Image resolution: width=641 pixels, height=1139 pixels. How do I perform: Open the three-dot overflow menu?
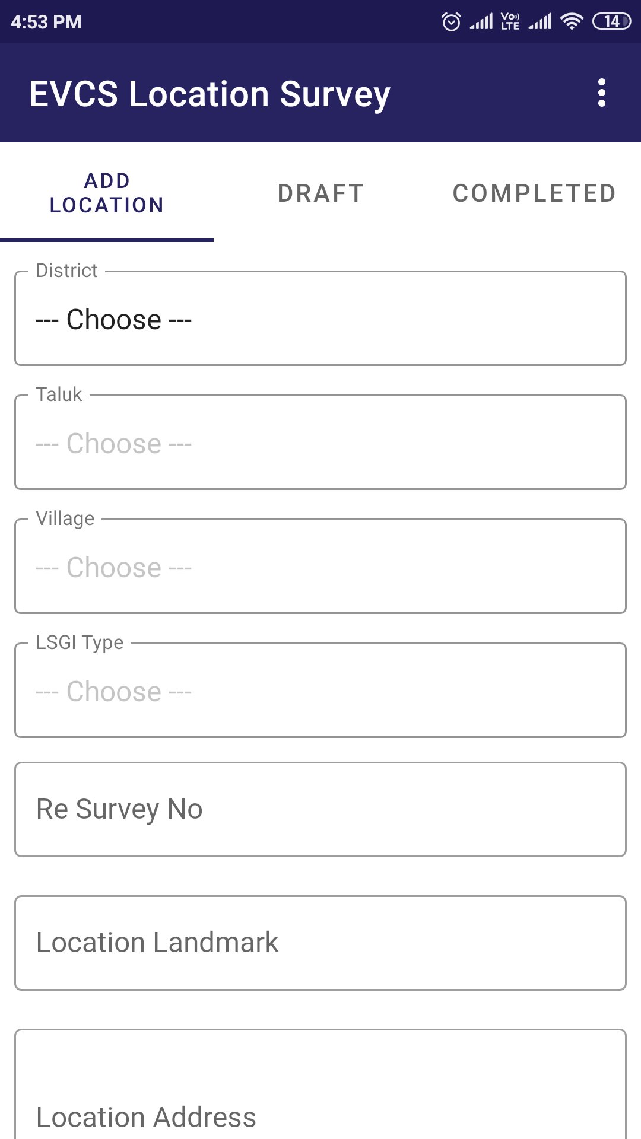[602, 93]
